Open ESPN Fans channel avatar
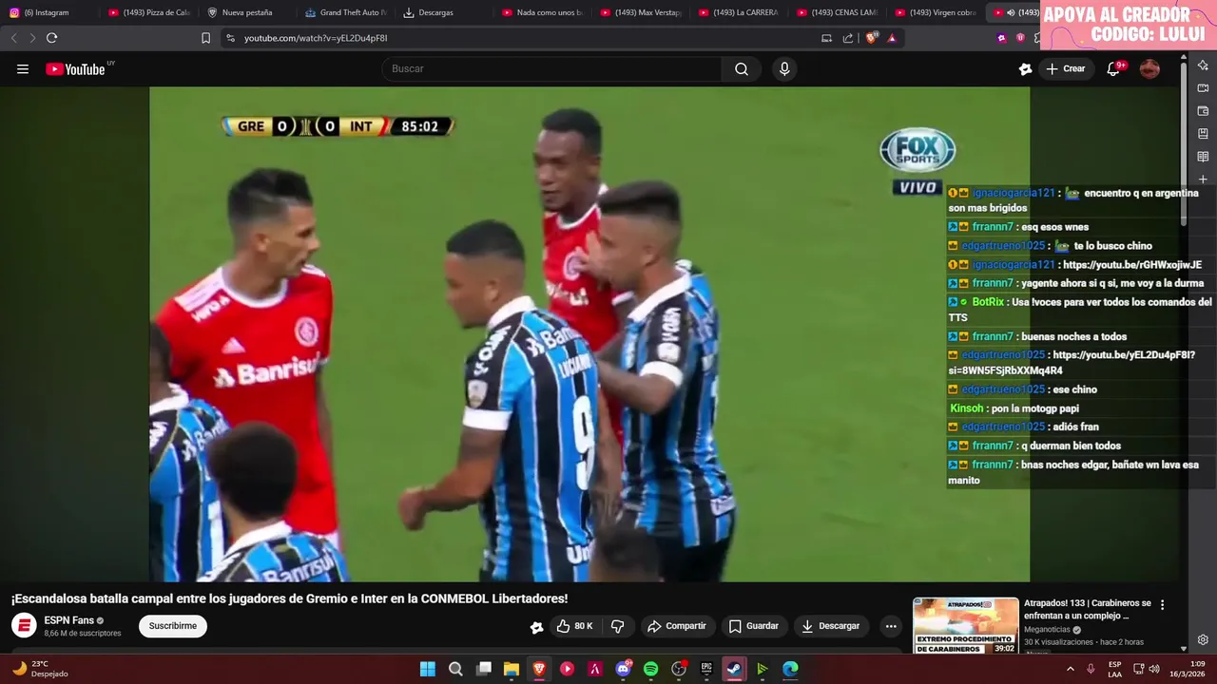1217x684 pixels. point(24,626)
